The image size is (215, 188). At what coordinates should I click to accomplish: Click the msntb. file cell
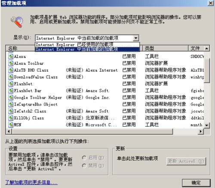tap(197, 125)
